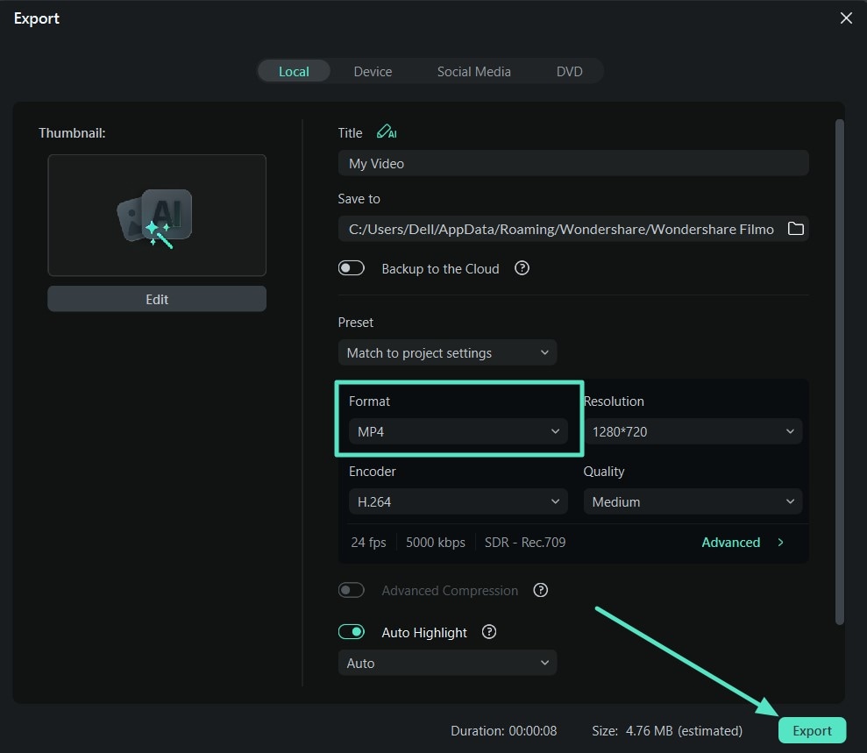Turn off the Auto Highlight switch

tap(352, 632)
